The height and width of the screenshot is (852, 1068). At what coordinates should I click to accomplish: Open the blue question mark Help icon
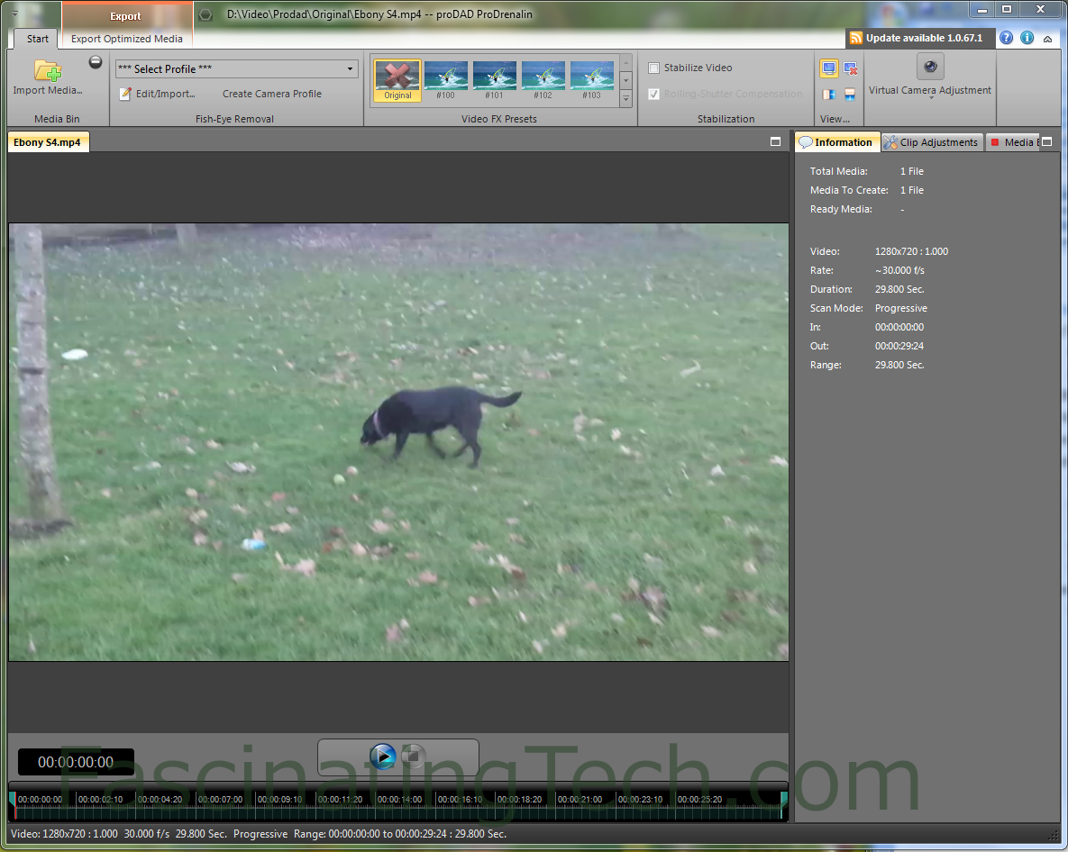click(1006, 38)
